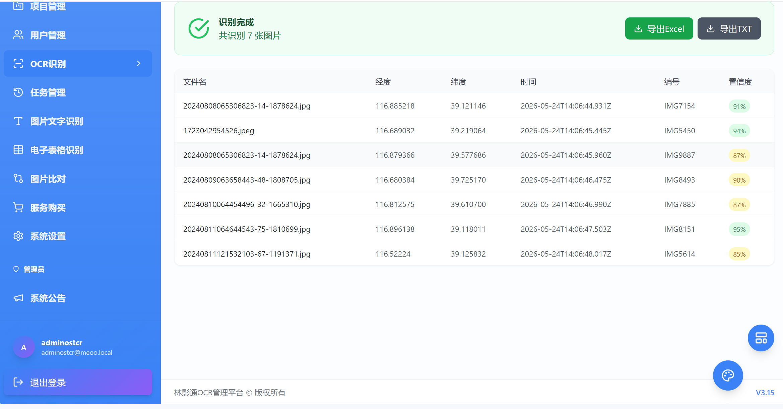The height and width of the screenshot is (409, 783).
Task: Open 电子表格识别 in the sidebar
Action: tap(78, 150)
